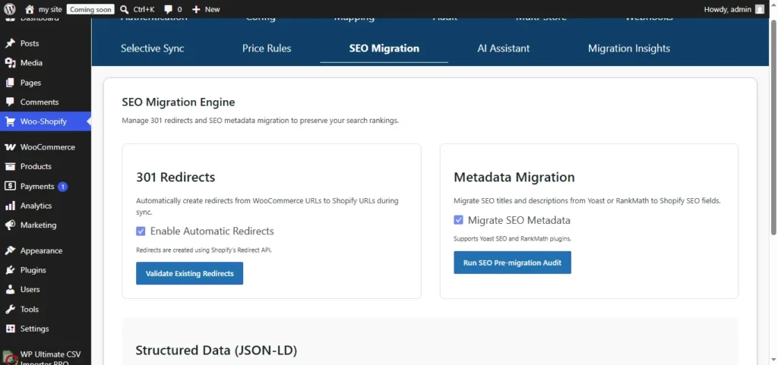
Task: Click the Products box icon
Action: click(x=10, y=166)
